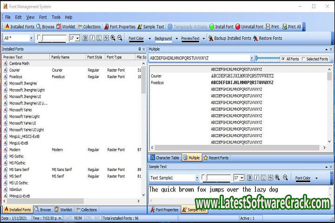The width and height of the screenshot is (335, 223).
Task: Toggle Strikethrough in the Sample Text panel
Action: point(270,177)
